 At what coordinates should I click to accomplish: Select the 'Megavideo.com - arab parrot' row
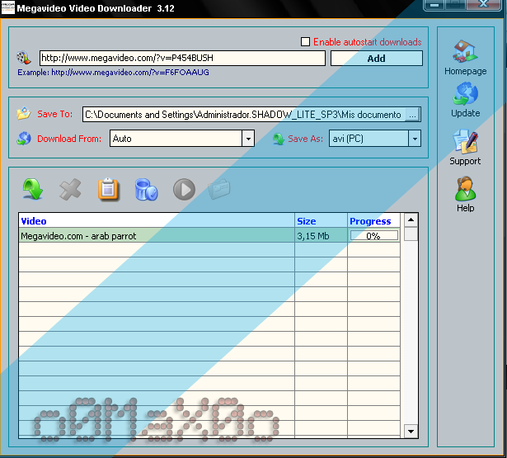pos(209,236)
